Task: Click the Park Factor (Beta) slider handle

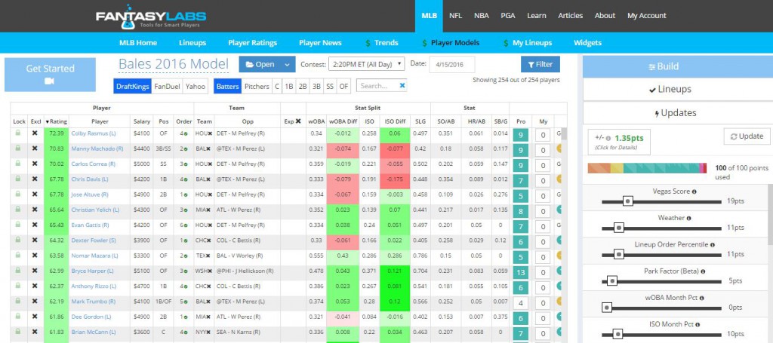Action: 611,281
